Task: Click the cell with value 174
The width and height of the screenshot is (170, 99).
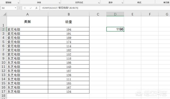Action: point(69,42)
